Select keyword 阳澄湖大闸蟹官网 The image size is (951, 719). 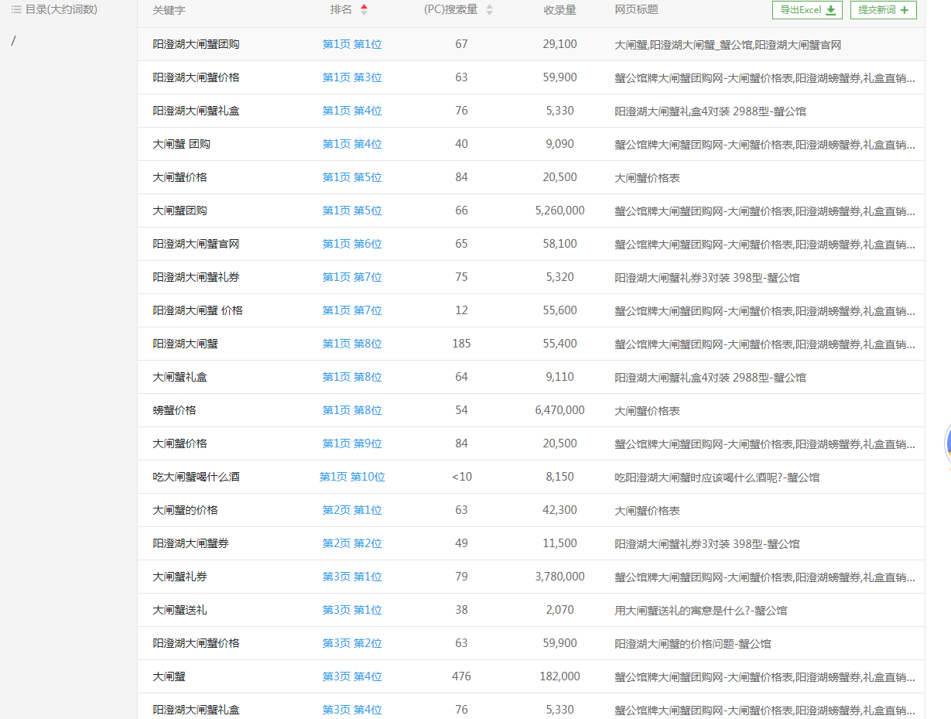coord(196,244)
